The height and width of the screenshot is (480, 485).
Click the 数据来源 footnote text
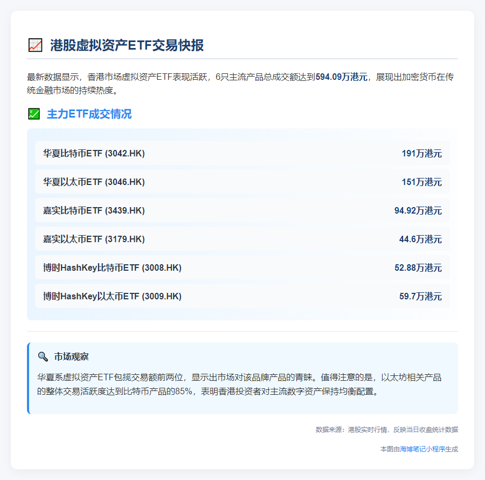click(386, 429)
